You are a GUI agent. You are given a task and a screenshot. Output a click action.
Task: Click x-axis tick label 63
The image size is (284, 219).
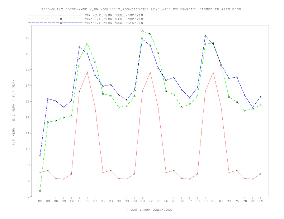pos(205,201)
